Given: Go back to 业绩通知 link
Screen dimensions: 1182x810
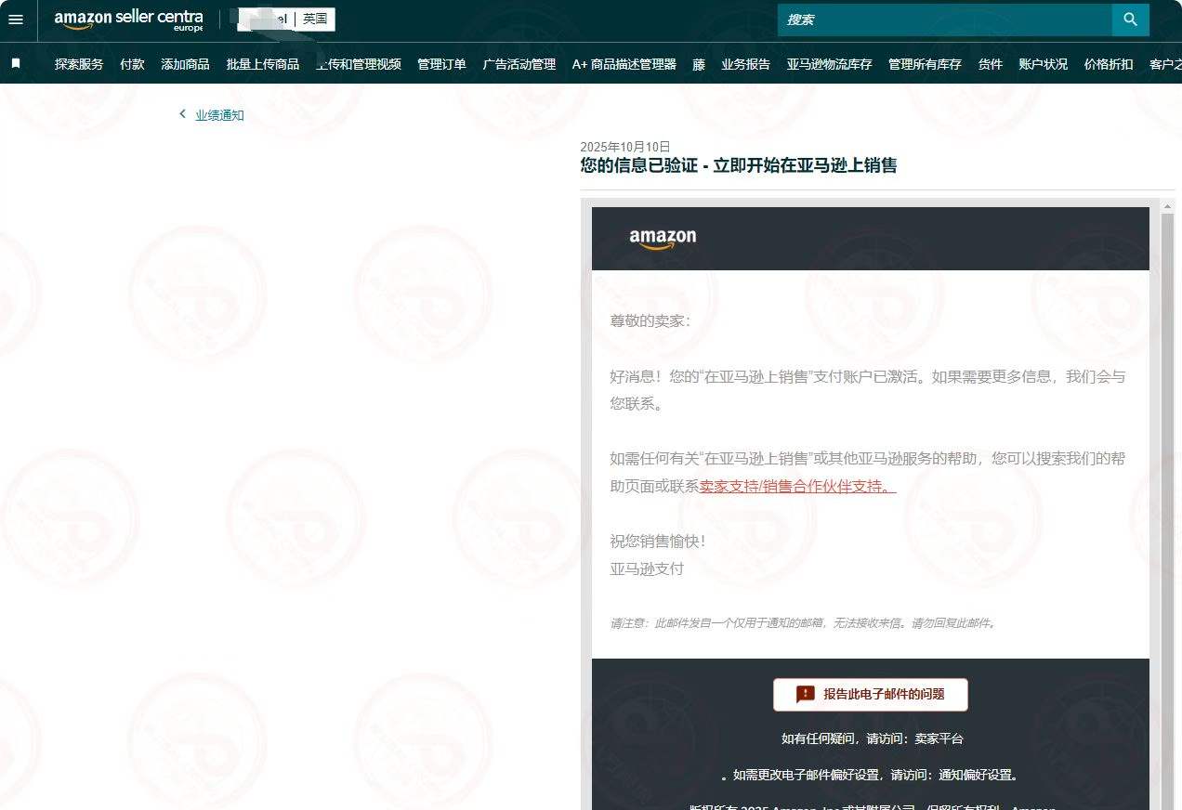Looking at the screenshot, I should click(219, 115).
